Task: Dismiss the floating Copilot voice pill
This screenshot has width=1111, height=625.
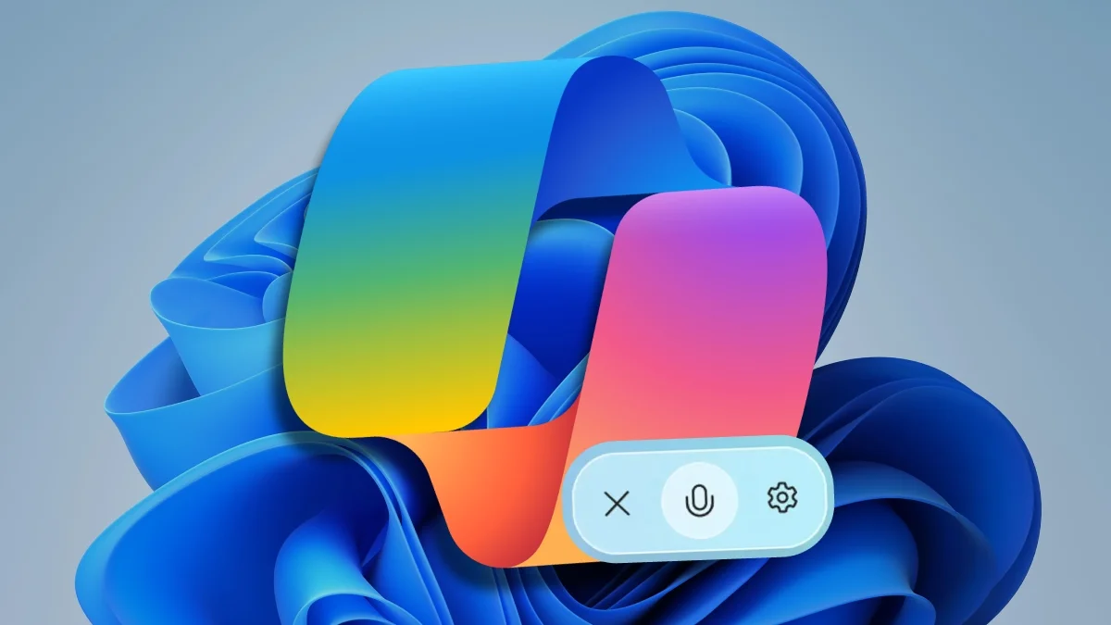Action: point(617,504)
